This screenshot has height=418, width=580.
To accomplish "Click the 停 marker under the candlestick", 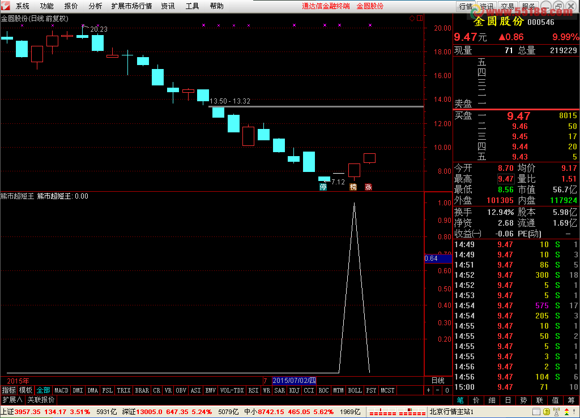I will click(323, 187).
